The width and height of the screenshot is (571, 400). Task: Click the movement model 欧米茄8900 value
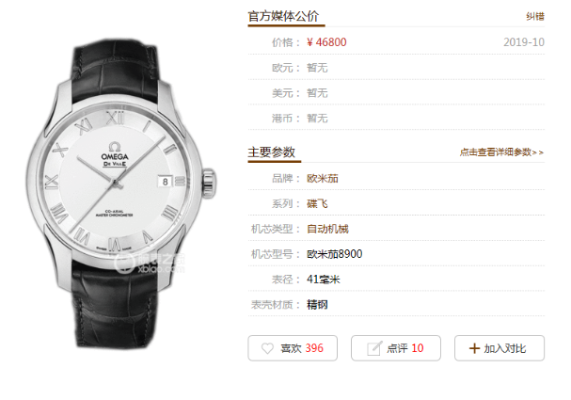pos(334,254)
